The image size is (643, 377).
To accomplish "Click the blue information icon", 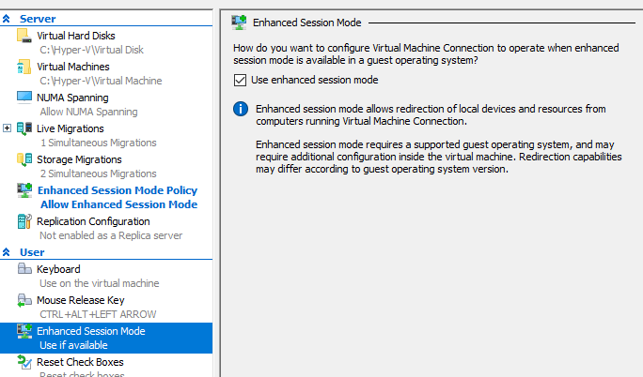I will [241, 109].
